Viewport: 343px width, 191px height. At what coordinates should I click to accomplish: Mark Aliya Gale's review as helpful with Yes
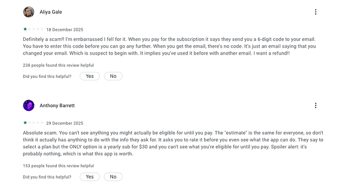(89, 76)
